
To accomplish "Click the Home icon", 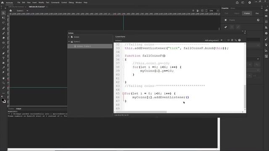I will click(x=3, y=3).
